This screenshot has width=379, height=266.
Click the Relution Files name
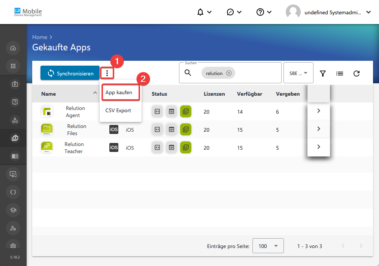(77, 129)
